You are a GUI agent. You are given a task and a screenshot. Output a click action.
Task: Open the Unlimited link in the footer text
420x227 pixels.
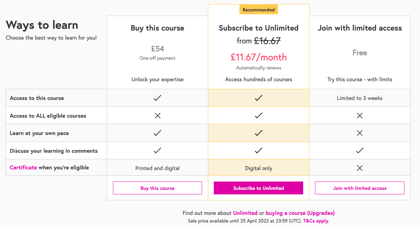coord(245,213)
